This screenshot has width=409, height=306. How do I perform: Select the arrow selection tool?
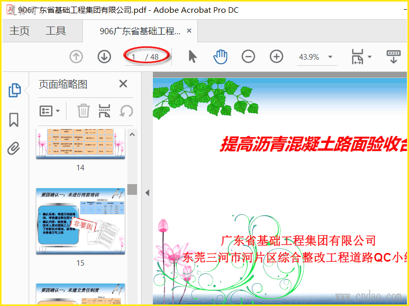[x=193, y=57]
